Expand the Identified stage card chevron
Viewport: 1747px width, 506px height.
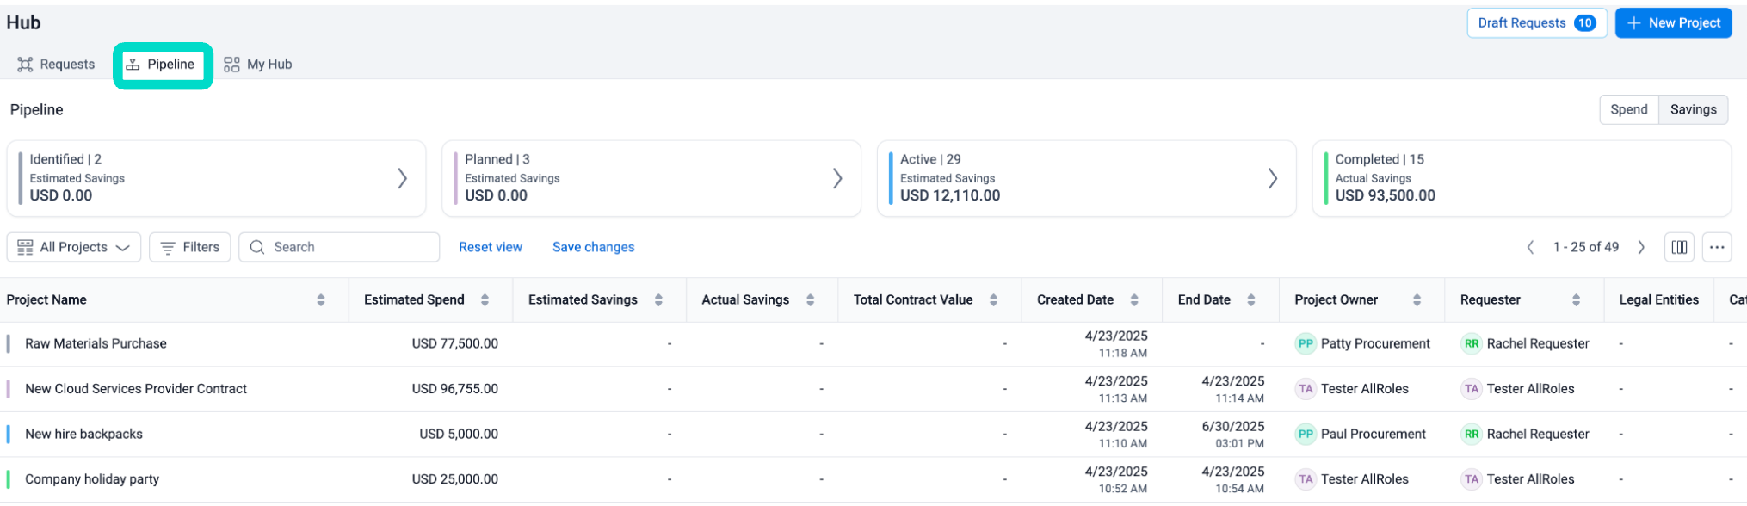pyautogui.click(x=402, y=178)
